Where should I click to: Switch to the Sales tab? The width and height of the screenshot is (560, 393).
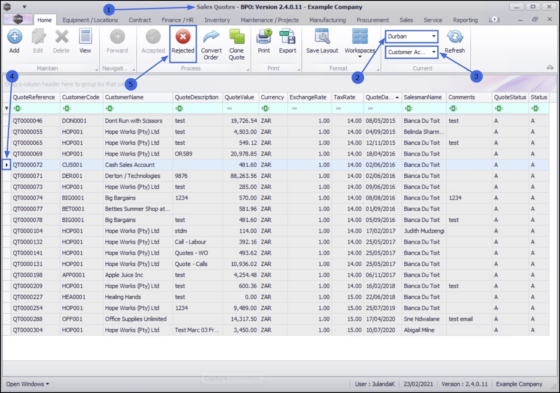coord(406,20)
